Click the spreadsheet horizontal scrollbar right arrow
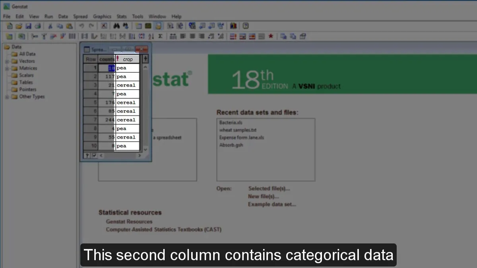Screen dimensions: 477x268 click(139, 156)
